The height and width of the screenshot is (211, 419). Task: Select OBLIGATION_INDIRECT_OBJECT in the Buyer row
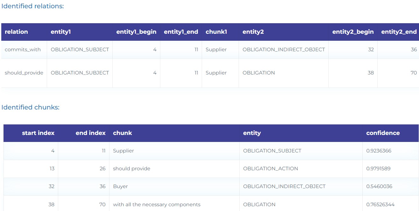click(284, 186)
